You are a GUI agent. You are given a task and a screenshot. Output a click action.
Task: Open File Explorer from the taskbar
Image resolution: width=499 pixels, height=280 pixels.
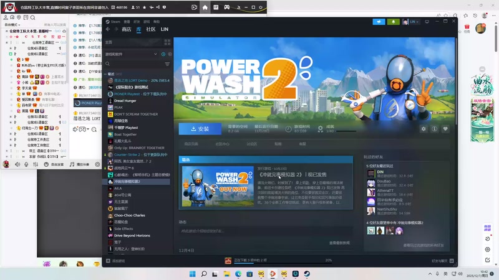point(226,274)
